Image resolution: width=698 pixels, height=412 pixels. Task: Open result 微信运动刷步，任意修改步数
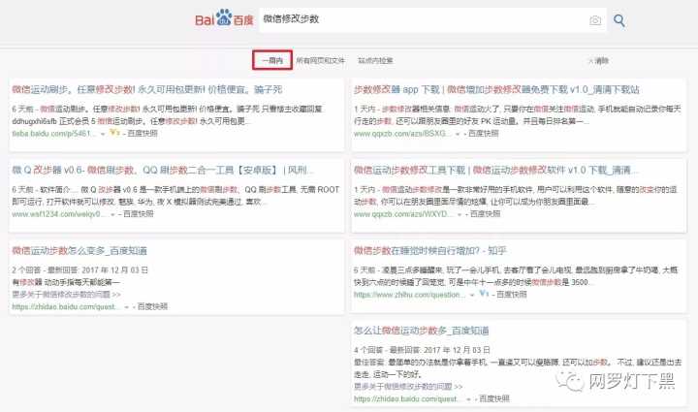pyautogui.click(x=147, y=89)
